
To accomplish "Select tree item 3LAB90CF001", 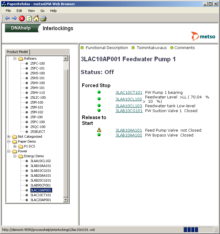I will 40,185.
